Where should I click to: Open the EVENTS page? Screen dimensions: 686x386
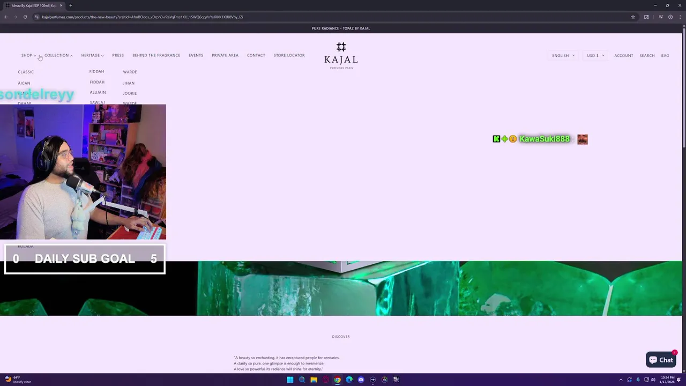point(196,55)
